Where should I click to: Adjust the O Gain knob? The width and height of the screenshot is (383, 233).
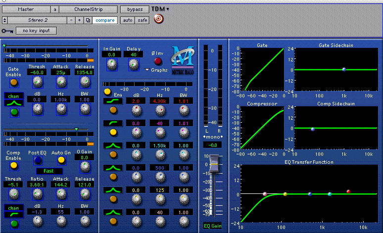85,167
